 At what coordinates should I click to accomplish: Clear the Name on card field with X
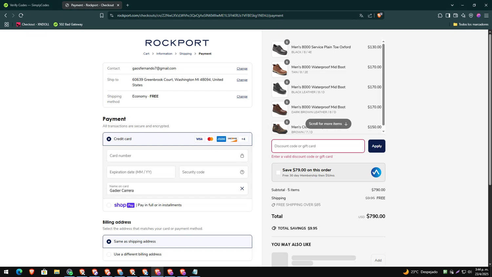coord(242,188)
